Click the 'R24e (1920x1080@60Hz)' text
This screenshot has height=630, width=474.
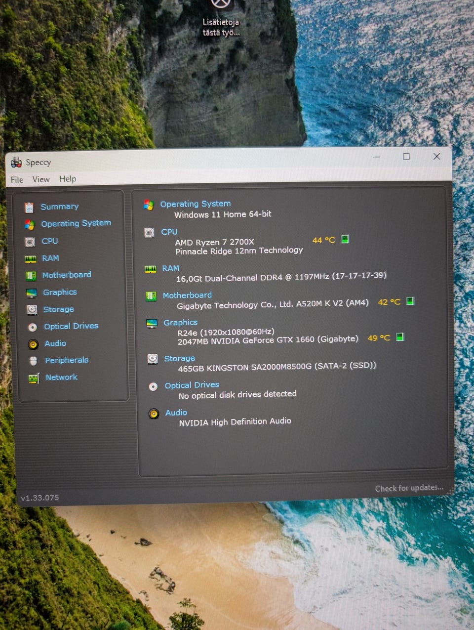[226, 332]
